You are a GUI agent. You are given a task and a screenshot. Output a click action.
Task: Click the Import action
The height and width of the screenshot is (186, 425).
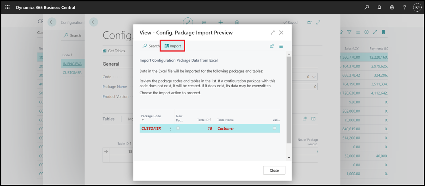pos(173,46)
